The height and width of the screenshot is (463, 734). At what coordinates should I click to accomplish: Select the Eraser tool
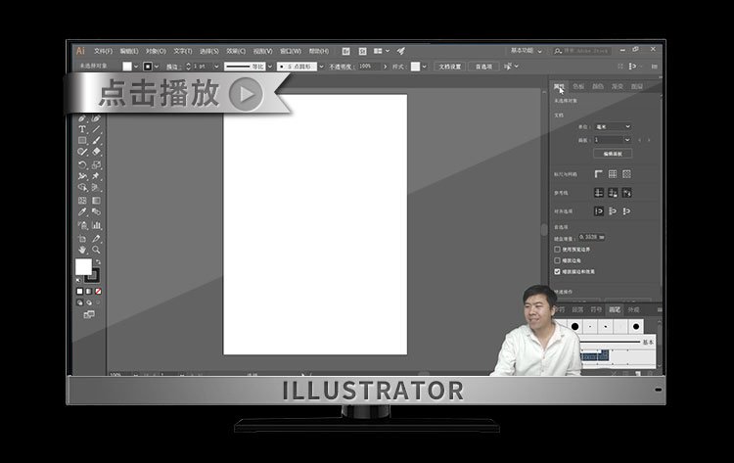coord(97,152)
